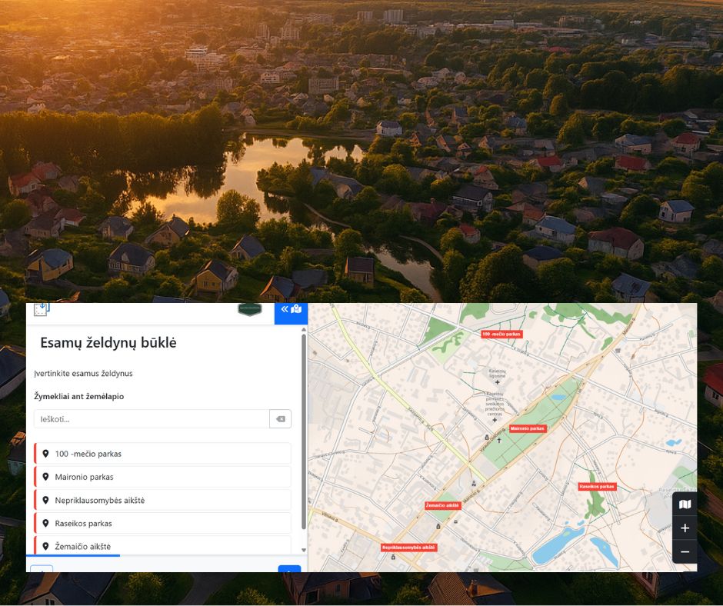Click the dark green hexagonal logo badge
Viewport: 723px width, 606px height.
[250, 309]
